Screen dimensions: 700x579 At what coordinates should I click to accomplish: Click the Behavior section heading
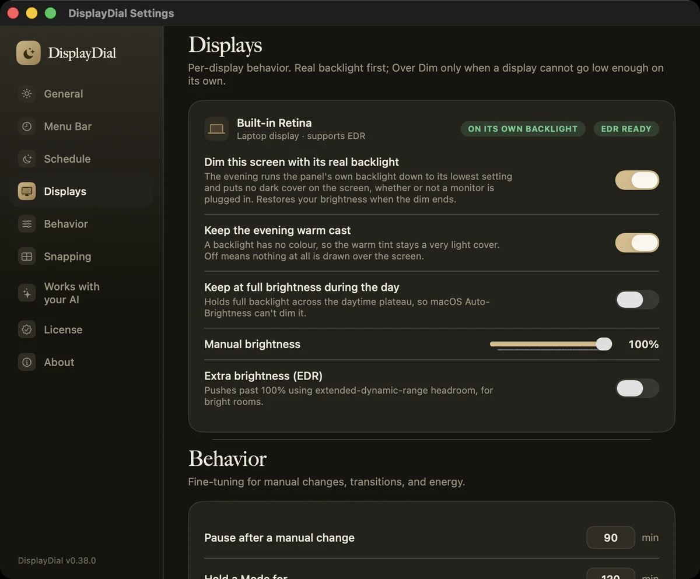pos(228,459)
